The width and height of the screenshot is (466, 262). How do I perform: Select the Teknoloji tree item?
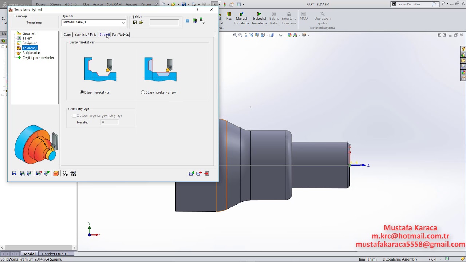pyautogui.click(x=30, y=48)
